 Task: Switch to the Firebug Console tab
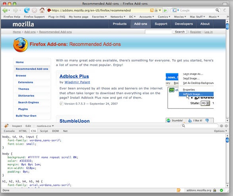point(9,131)
